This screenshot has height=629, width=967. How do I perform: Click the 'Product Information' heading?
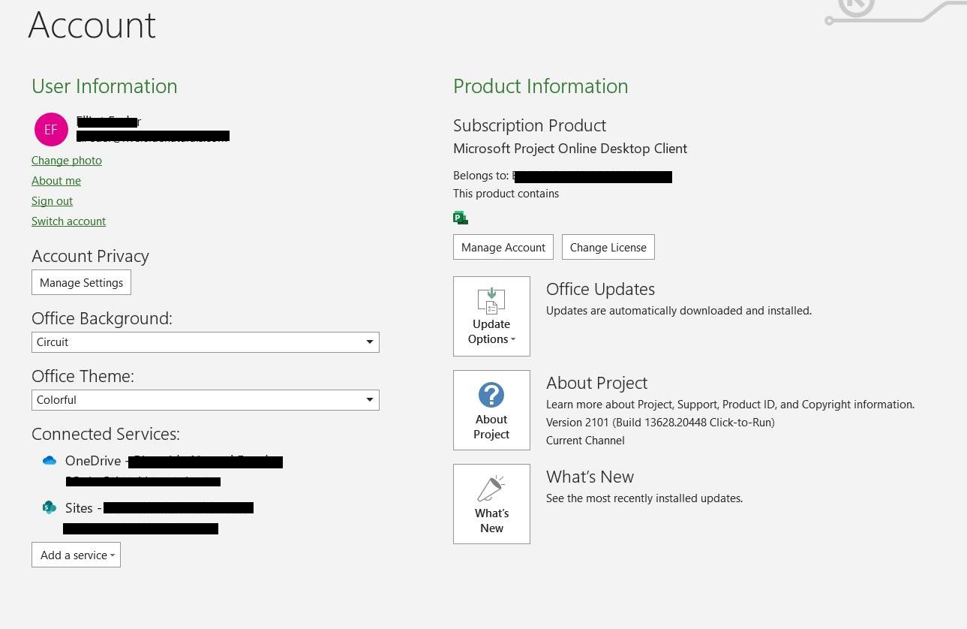541,86
